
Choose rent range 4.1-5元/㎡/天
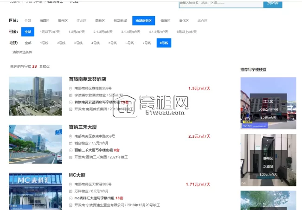click(x=159, y=32)
